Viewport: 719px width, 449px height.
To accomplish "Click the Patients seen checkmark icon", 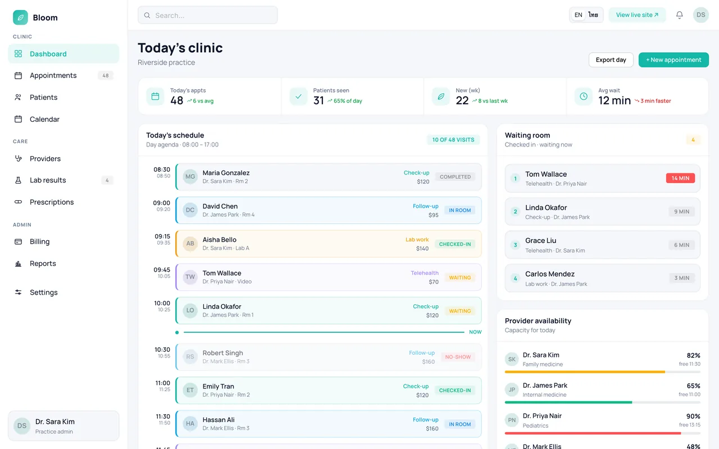I will point(299,96).
